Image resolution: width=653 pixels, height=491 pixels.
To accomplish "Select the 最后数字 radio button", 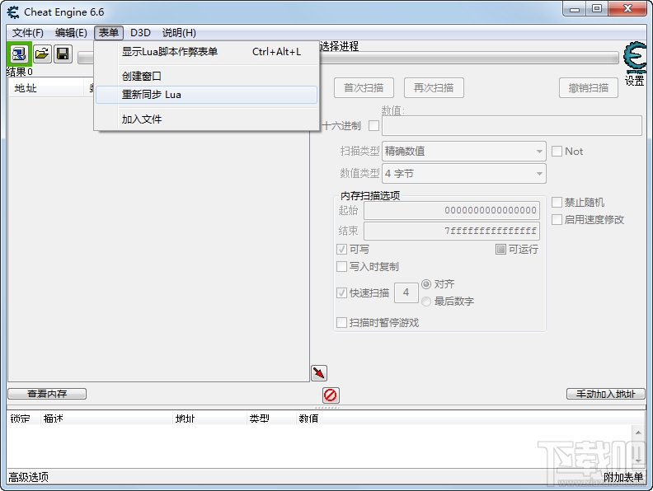I will point(426,302).
